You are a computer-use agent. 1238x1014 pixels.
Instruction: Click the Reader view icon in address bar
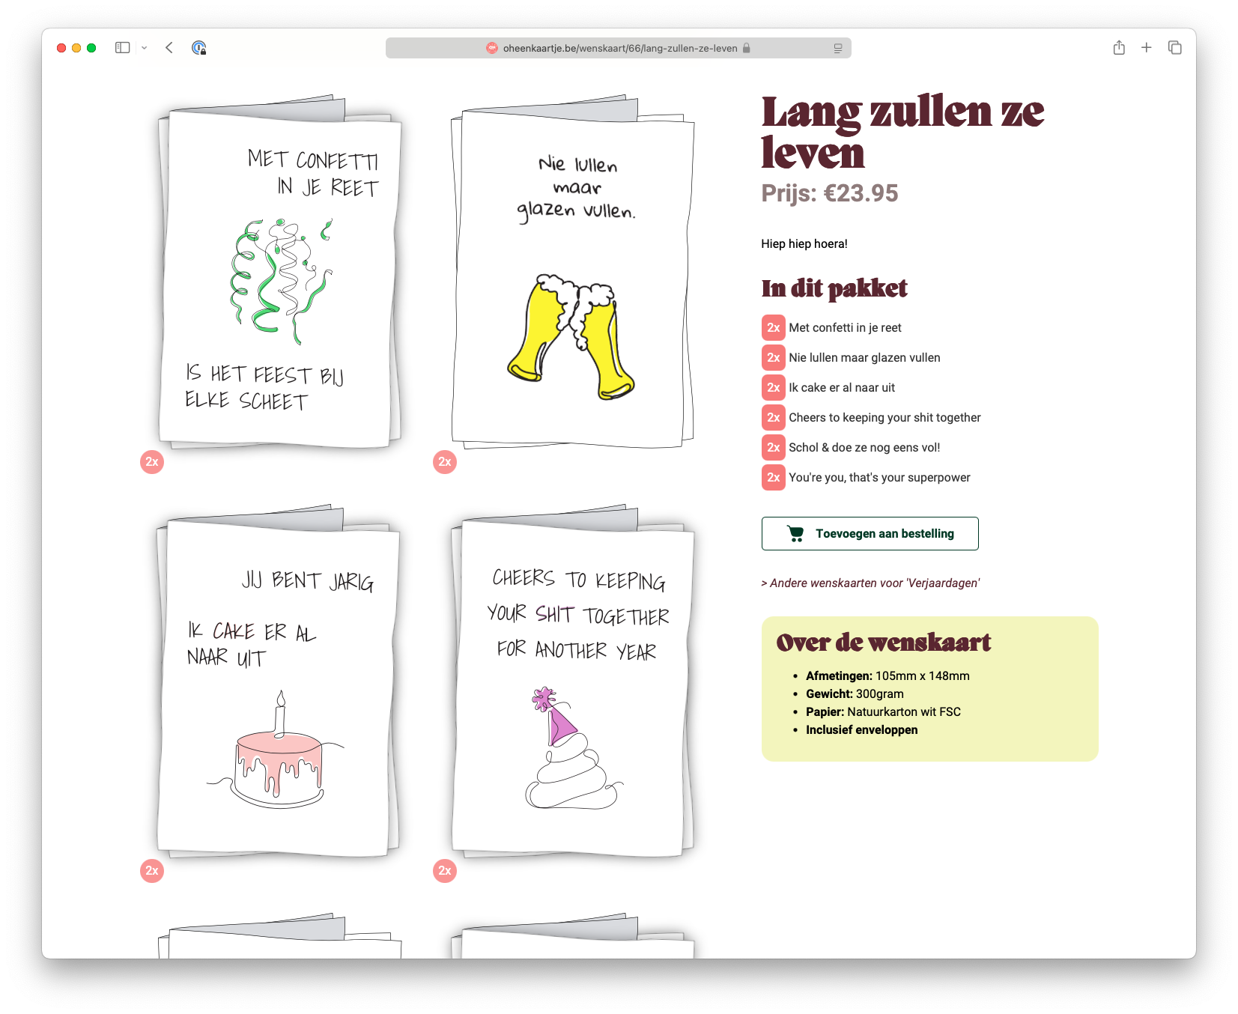[x=837, y=49]
